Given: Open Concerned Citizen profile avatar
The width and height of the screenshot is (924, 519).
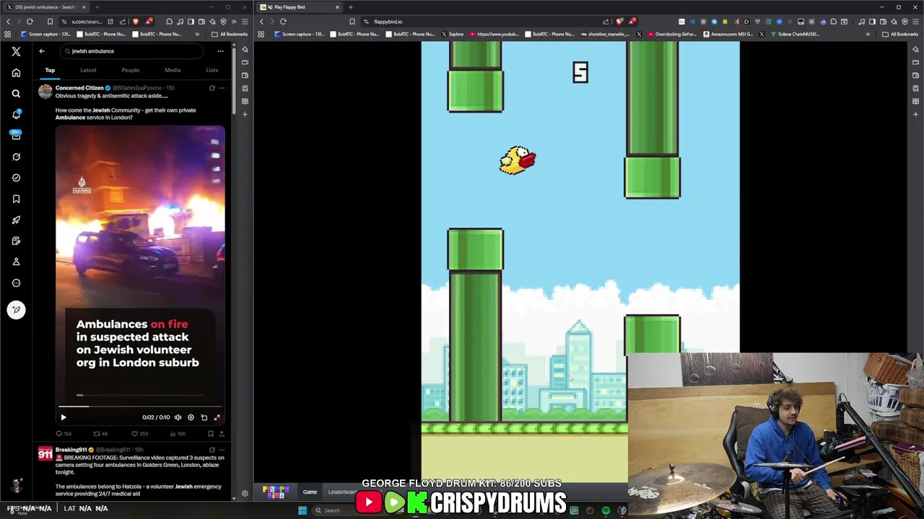Looking at the screenshot, I should (x=45, y=92).
